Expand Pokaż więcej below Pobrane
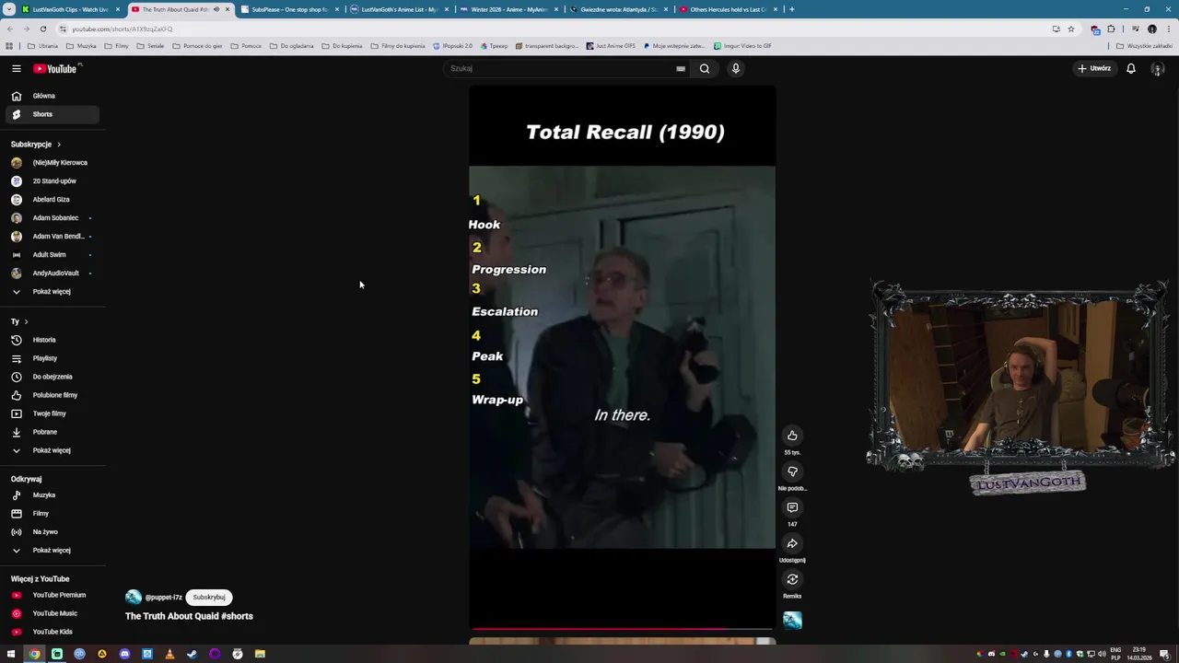 [x=52, y=450]
